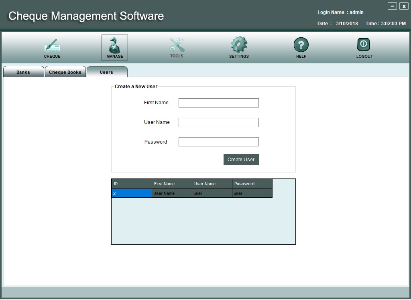
Task: Switch to the Banks tab
Action: [x=23, y=72]
